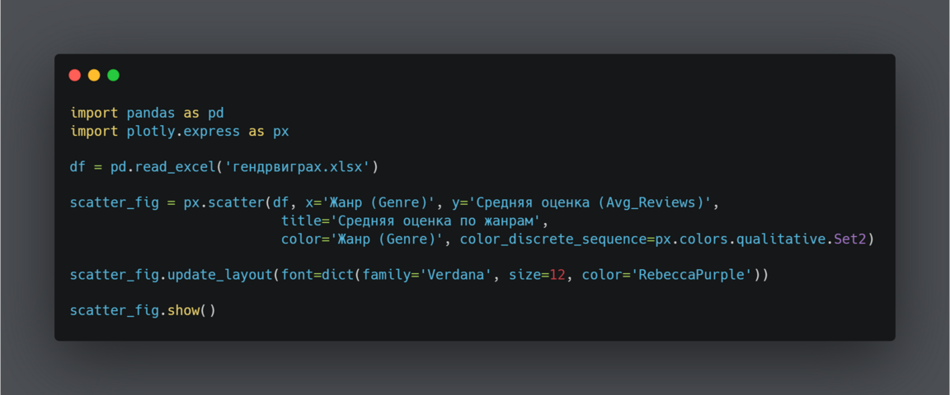Click the show() method call
Screen dimensions: 950x395
[x=191, y=310]
